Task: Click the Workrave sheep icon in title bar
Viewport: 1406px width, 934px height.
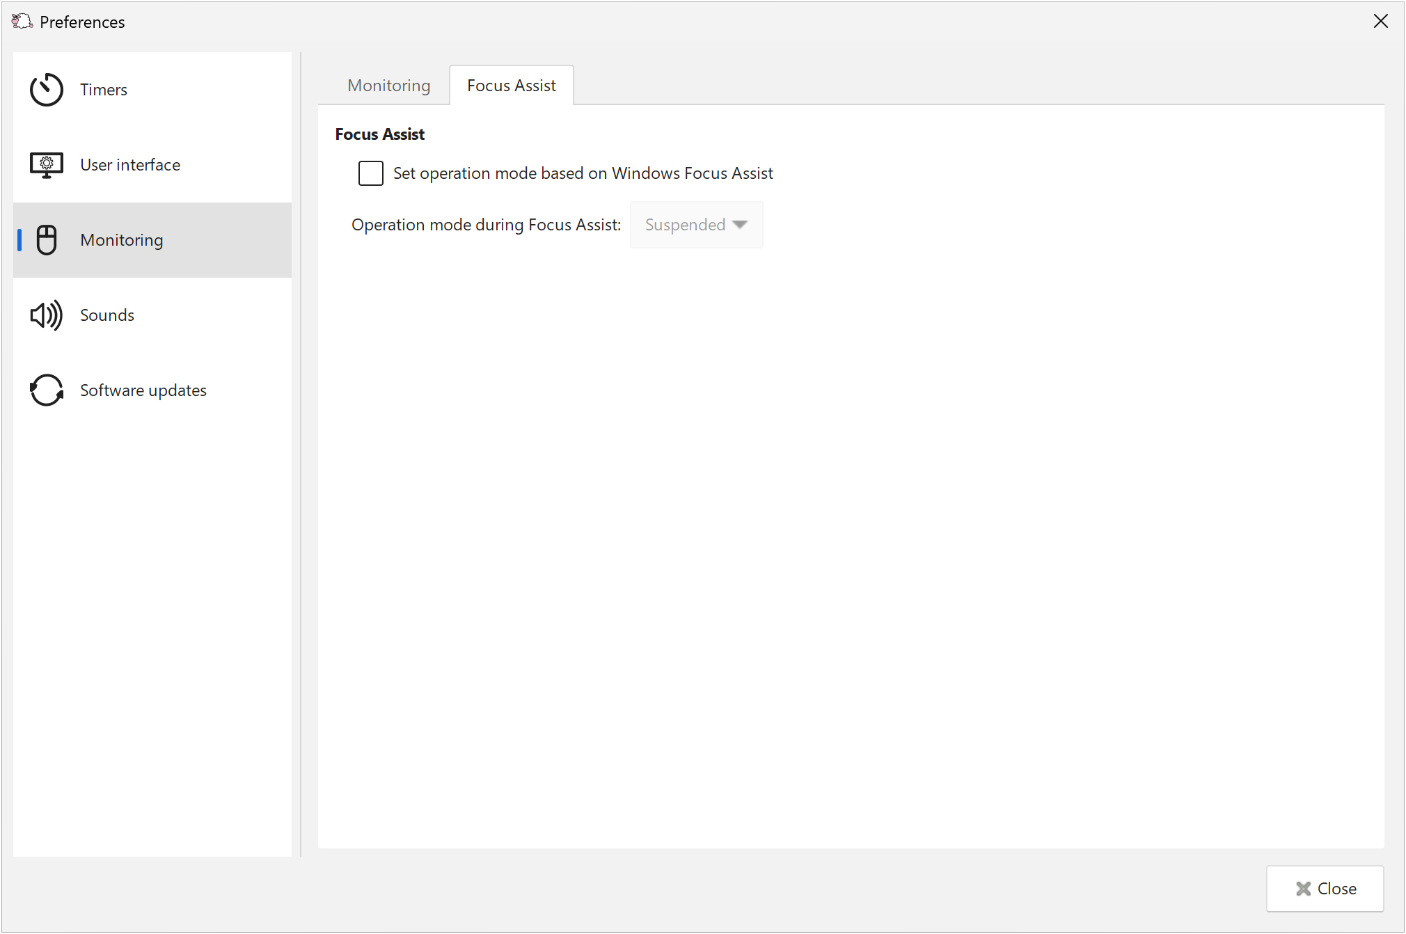Action: (x=22, y=22)
